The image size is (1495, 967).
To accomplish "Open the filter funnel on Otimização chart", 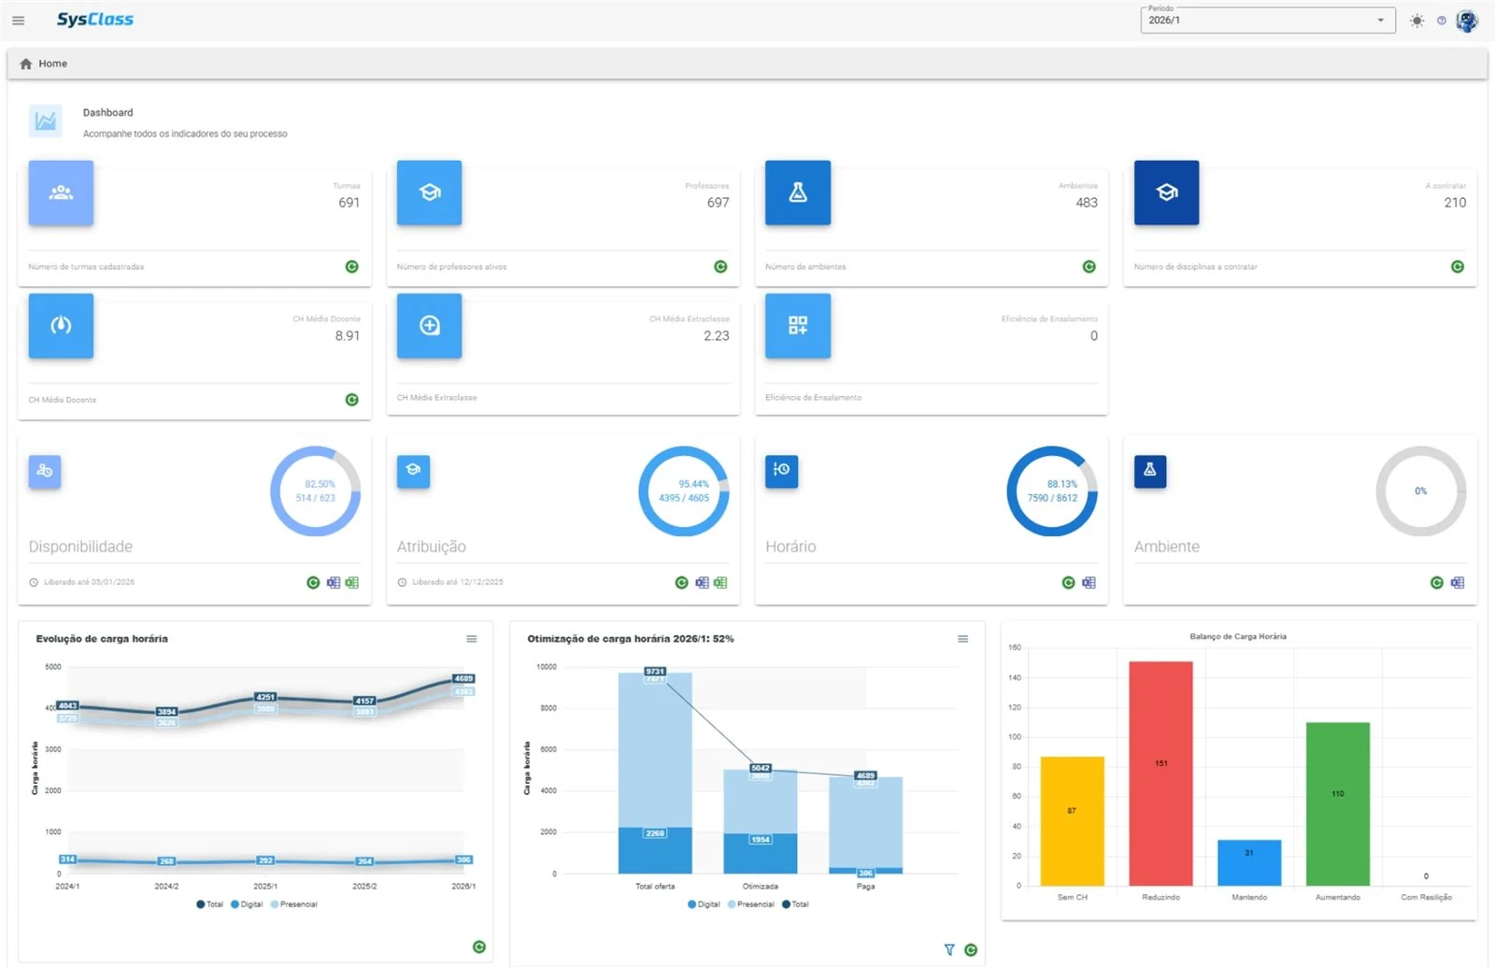I will coord(949,950).
